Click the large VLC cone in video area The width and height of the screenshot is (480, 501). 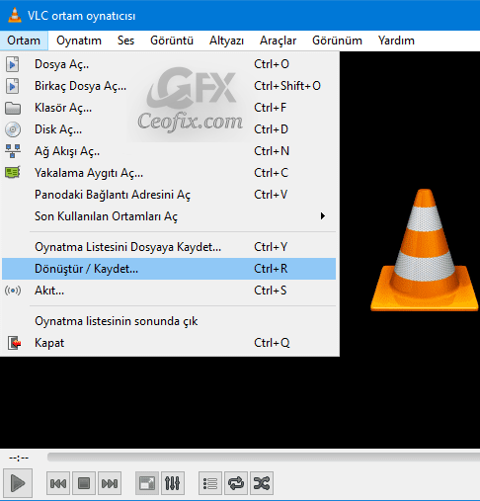coord(425,250)
